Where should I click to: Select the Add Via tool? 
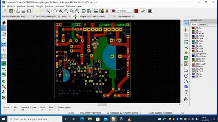click(x=186, y=53)
